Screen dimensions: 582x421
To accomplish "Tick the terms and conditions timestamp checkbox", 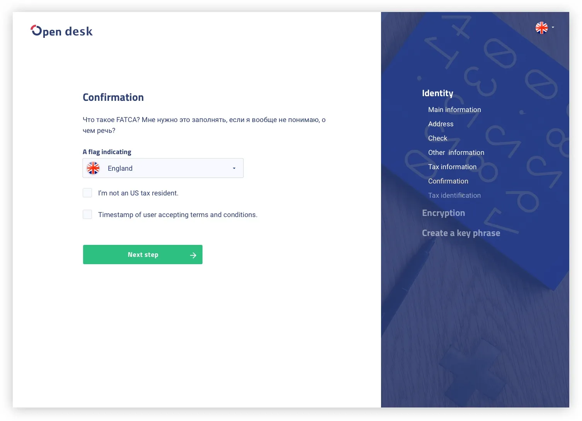I will coord(87,214).
